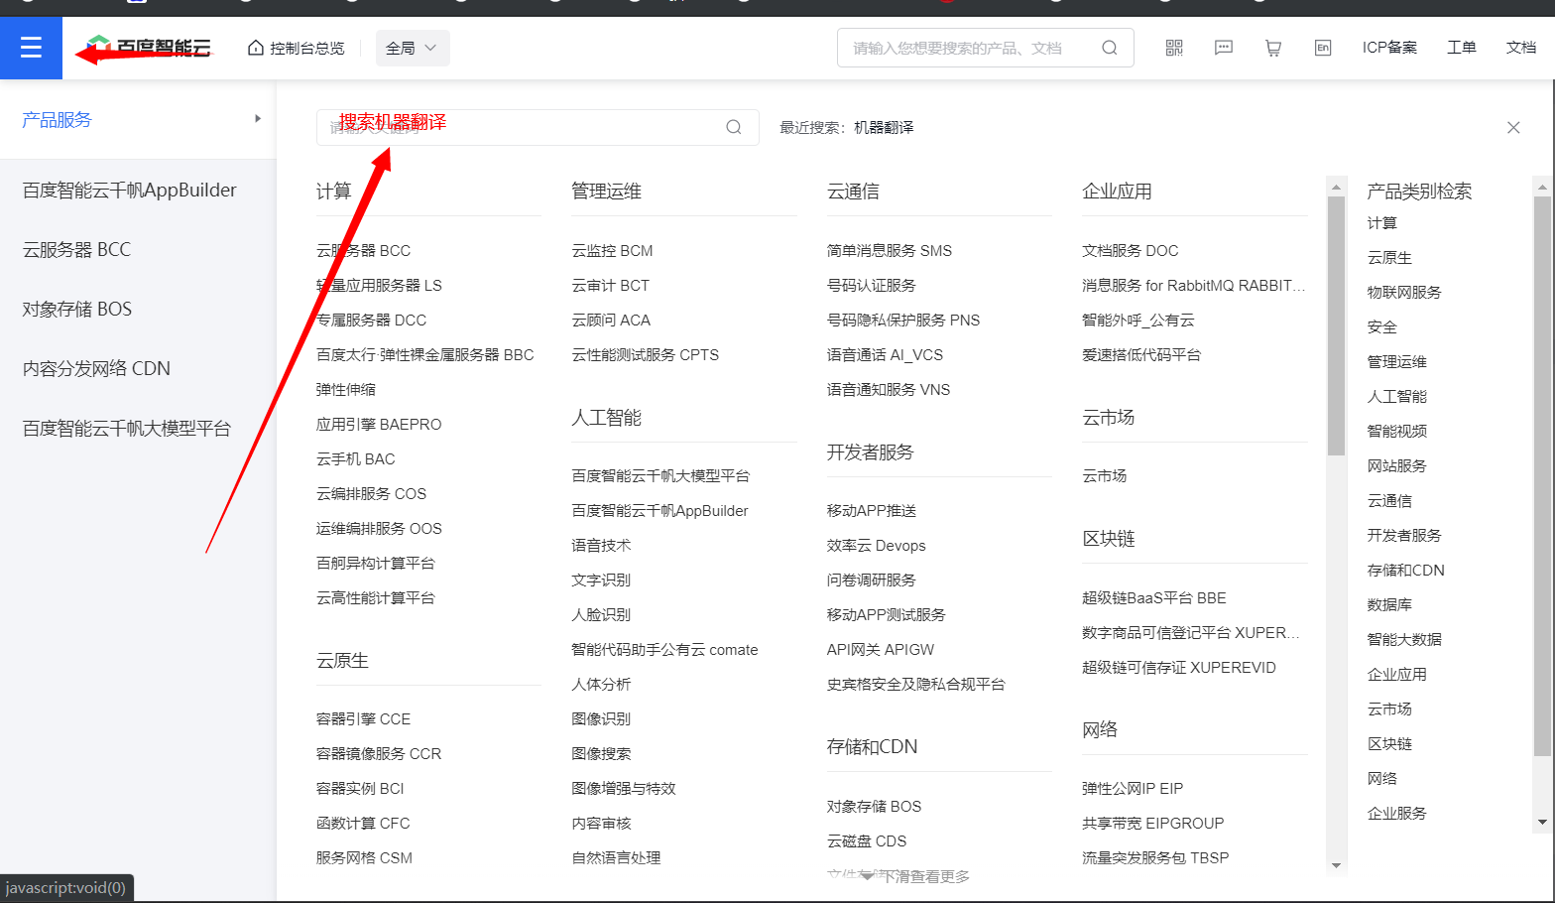1555x903 pixels.
Task: Open 百度智能云千帆AppBuilder in the sidebar
Action: 130,190
